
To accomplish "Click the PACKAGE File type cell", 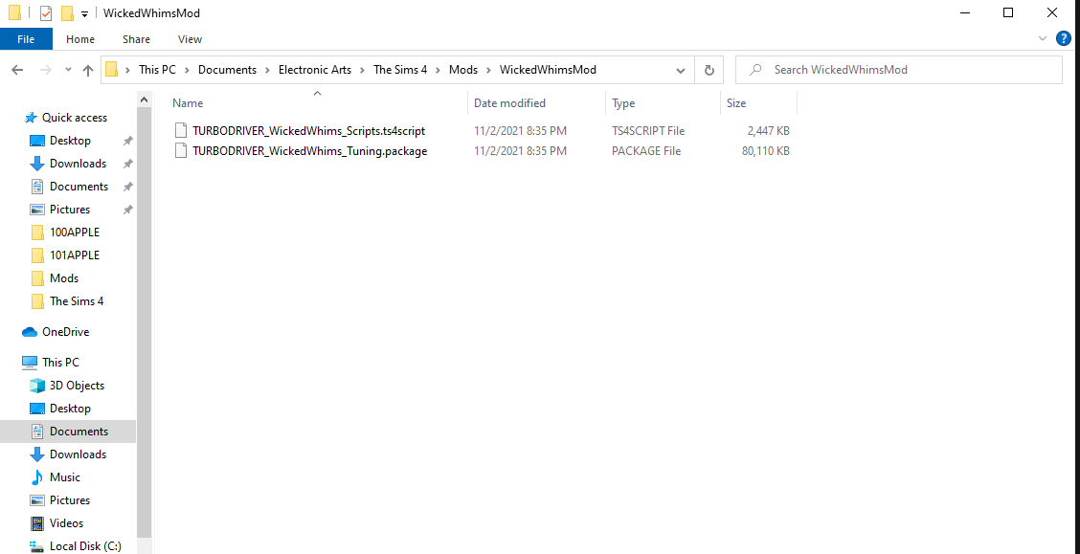I will (646, 151).
